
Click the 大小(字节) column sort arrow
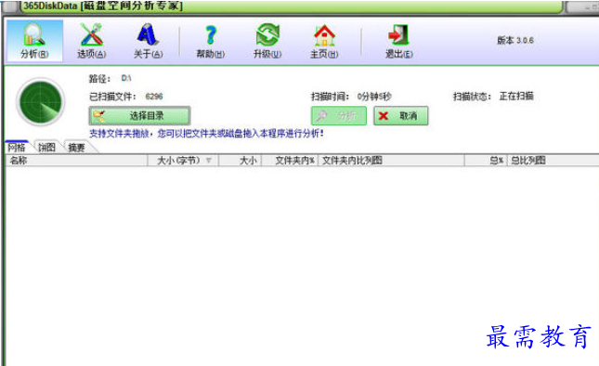pos(209,161)
